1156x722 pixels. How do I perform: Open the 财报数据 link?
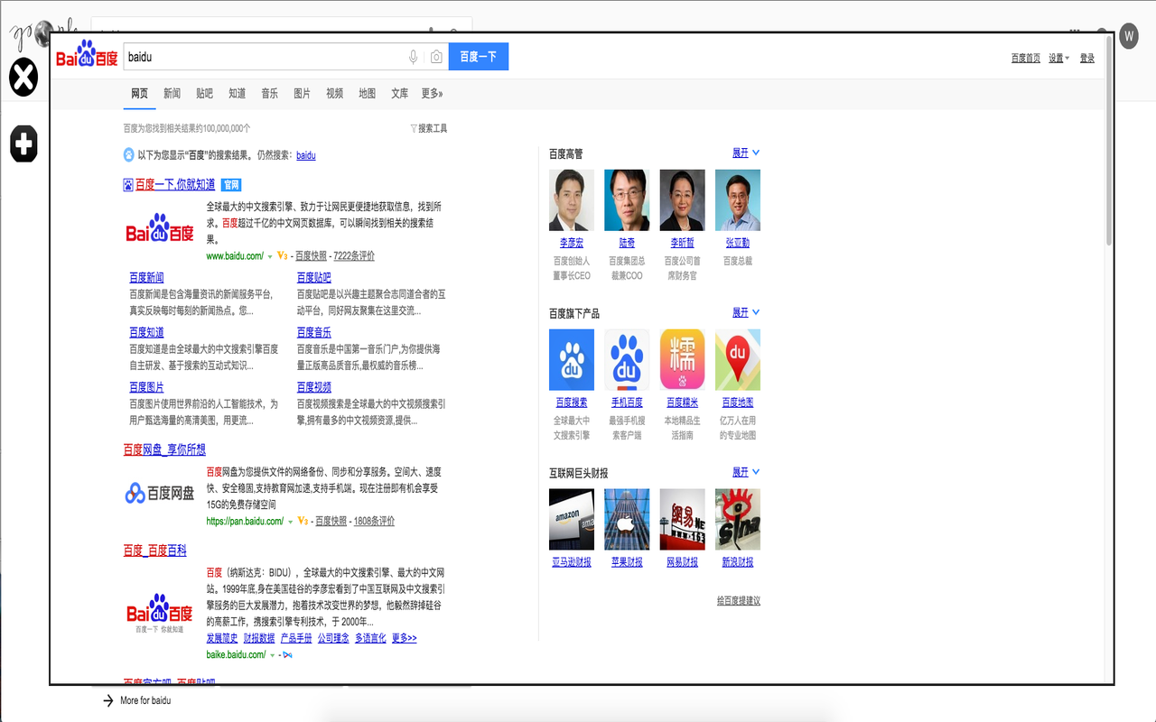[x=259, y=638]
